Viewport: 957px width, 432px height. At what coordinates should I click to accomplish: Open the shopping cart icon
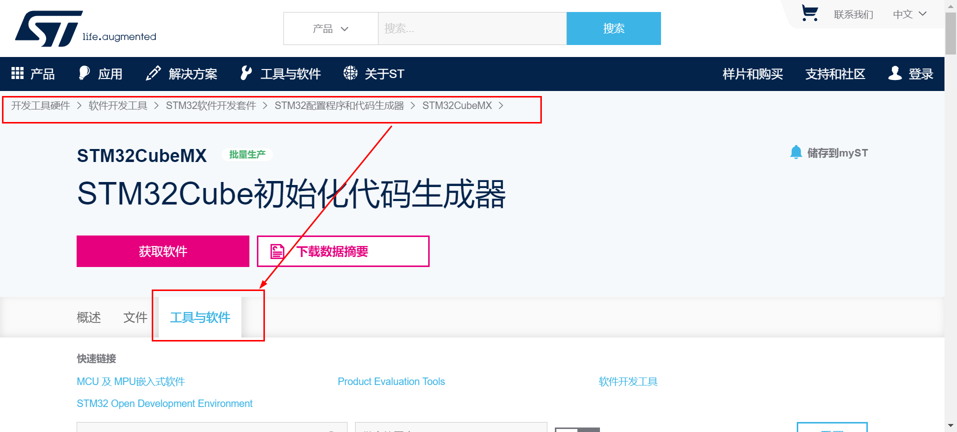[810, 13]
